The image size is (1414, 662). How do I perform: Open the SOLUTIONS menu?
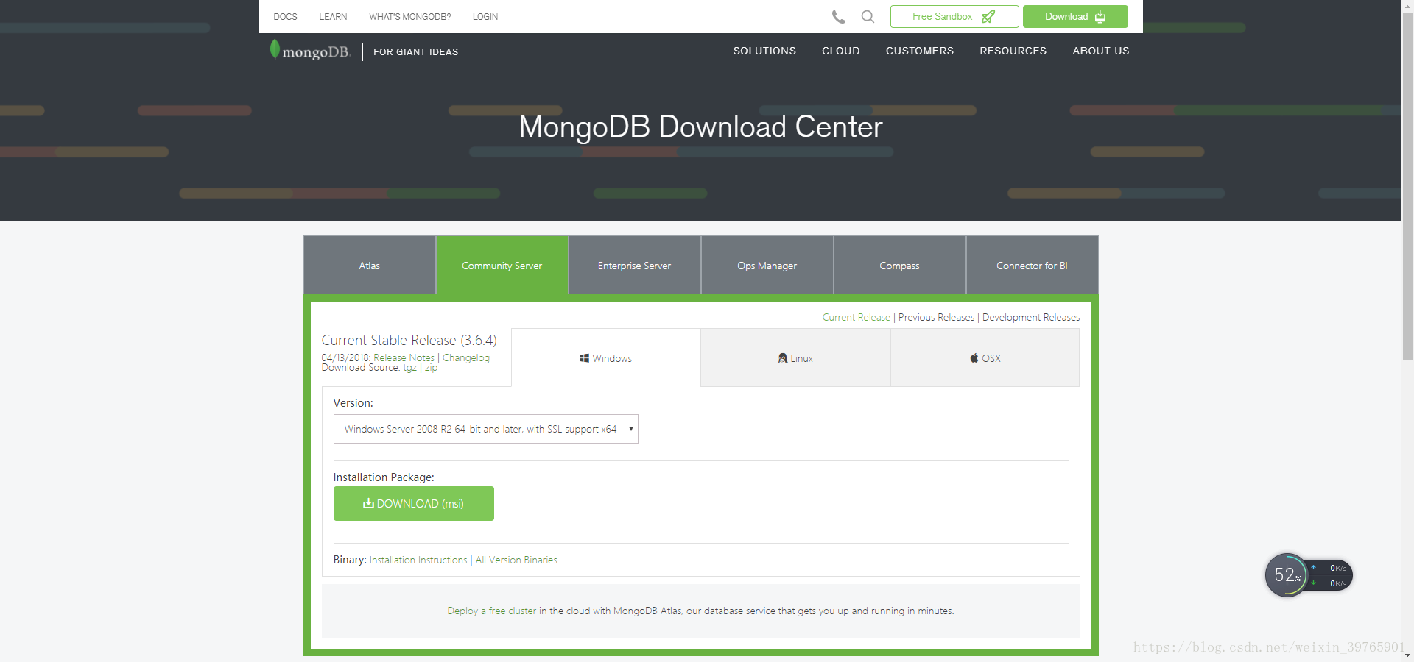point(764,51)
